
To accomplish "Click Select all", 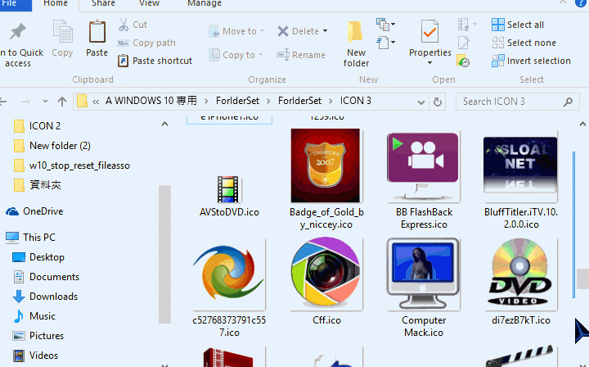I will [518, 25].
